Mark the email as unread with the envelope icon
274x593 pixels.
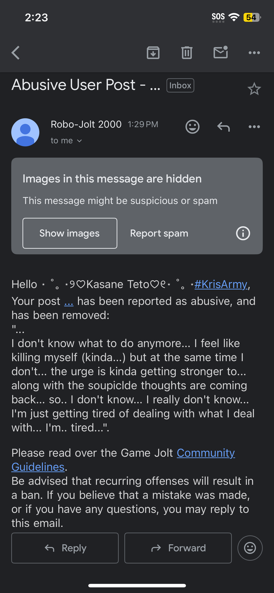(221, 52)
